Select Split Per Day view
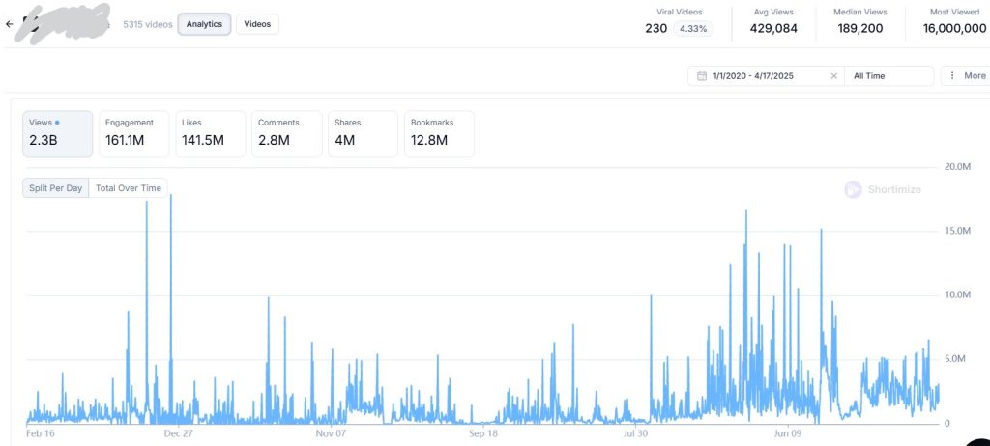This screenshot has width=990, height=446. [56, 188]
